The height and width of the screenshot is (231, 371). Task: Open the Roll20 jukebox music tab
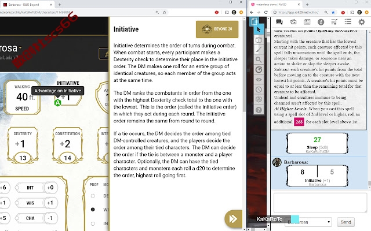334,22
